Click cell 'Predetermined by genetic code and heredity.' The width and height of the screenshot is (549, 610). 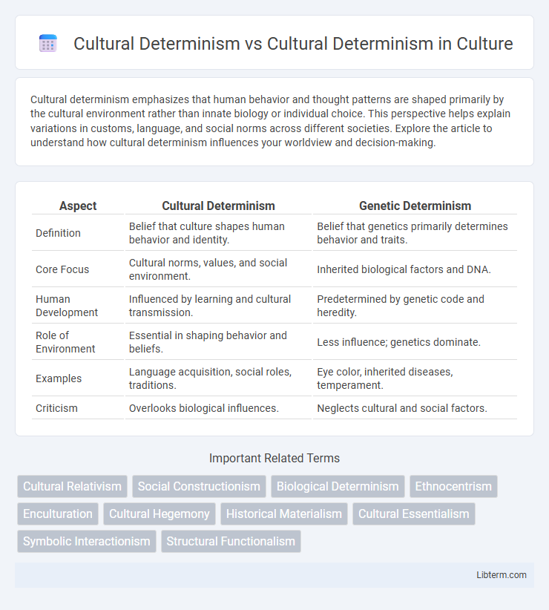click(x=415, y=306)
